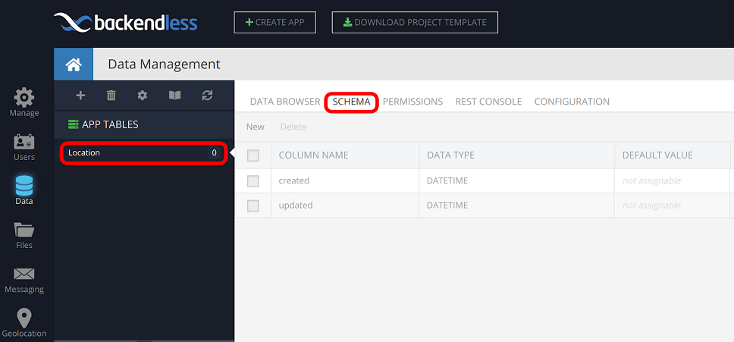This screenshot has height=342, width=734.
Task: Switch to the Permissions tab
Action: (x=412, y=102)
